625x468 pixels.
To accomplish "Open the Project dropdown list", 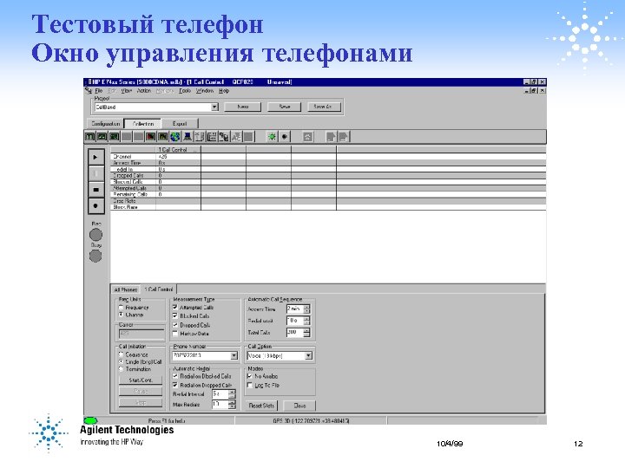I will pyautogui.click(x=214, y=107).
